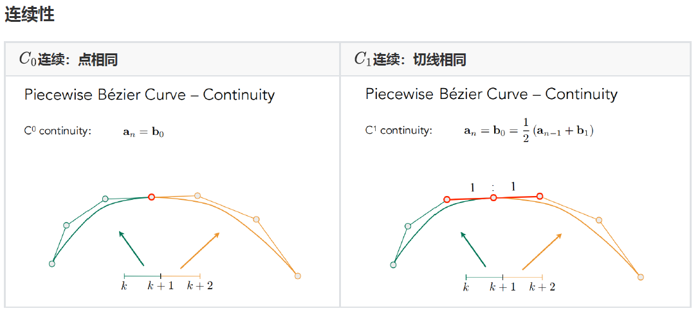Click the orange end point of the C1 curve
The image size is (700, 313).
pos(640,277)
